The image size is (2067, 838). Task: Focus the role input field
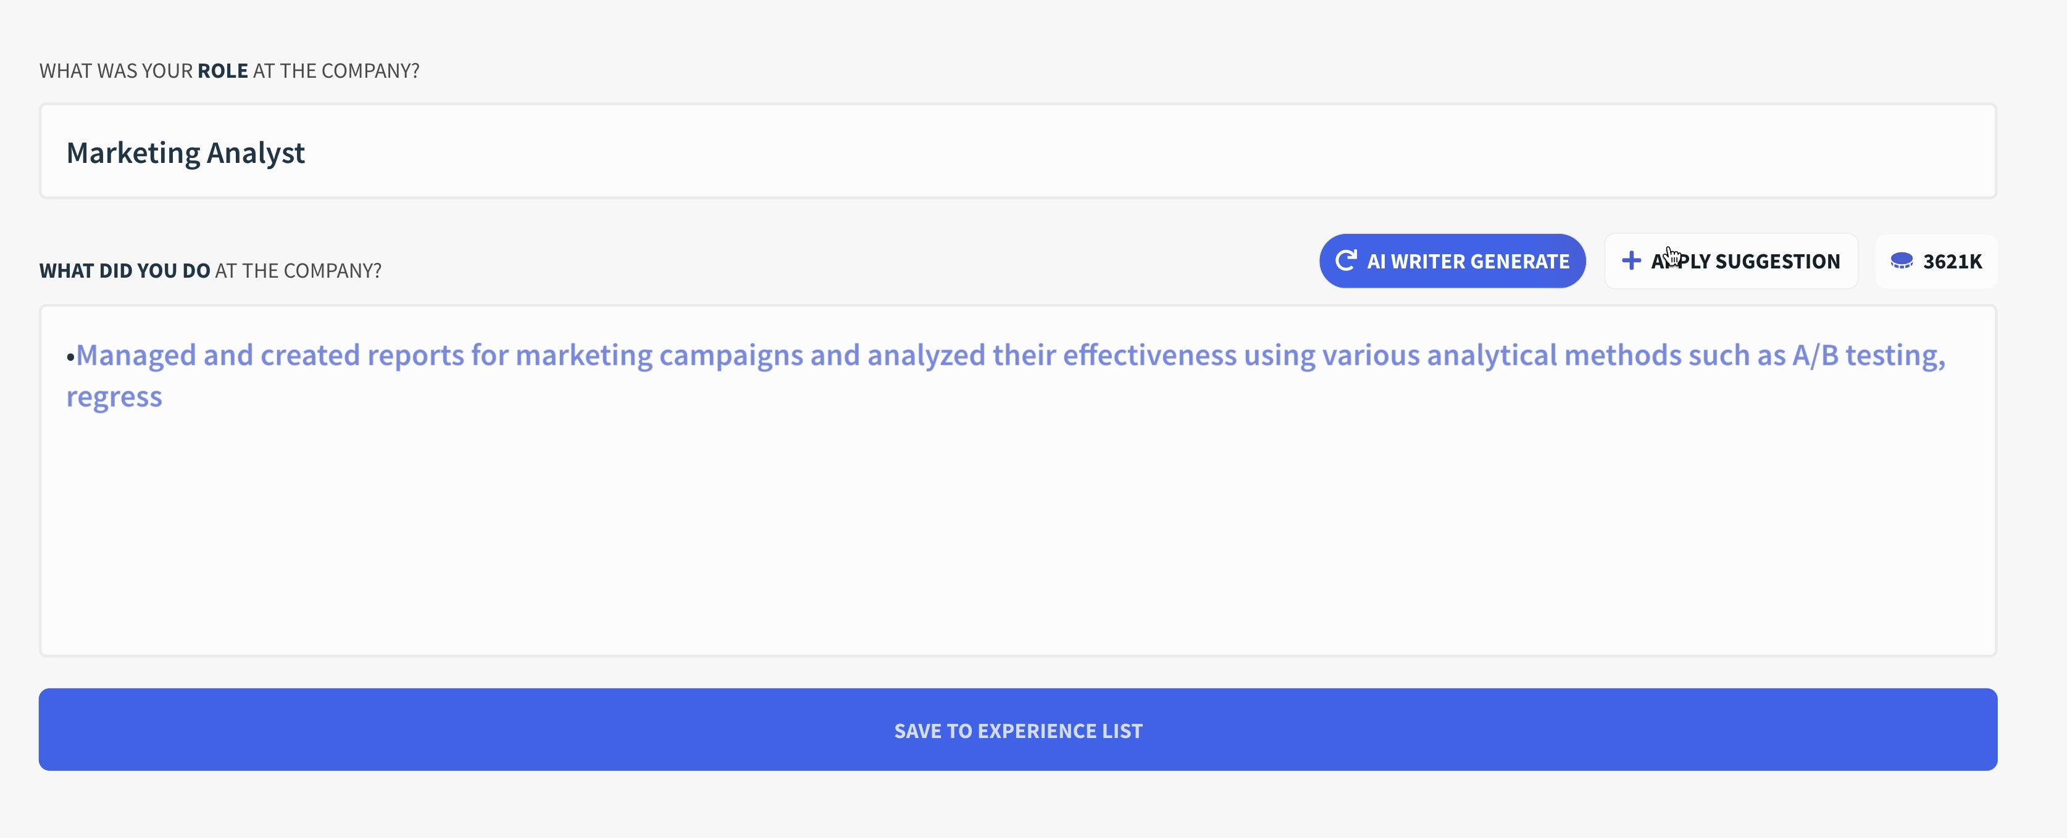point(1017,152)
